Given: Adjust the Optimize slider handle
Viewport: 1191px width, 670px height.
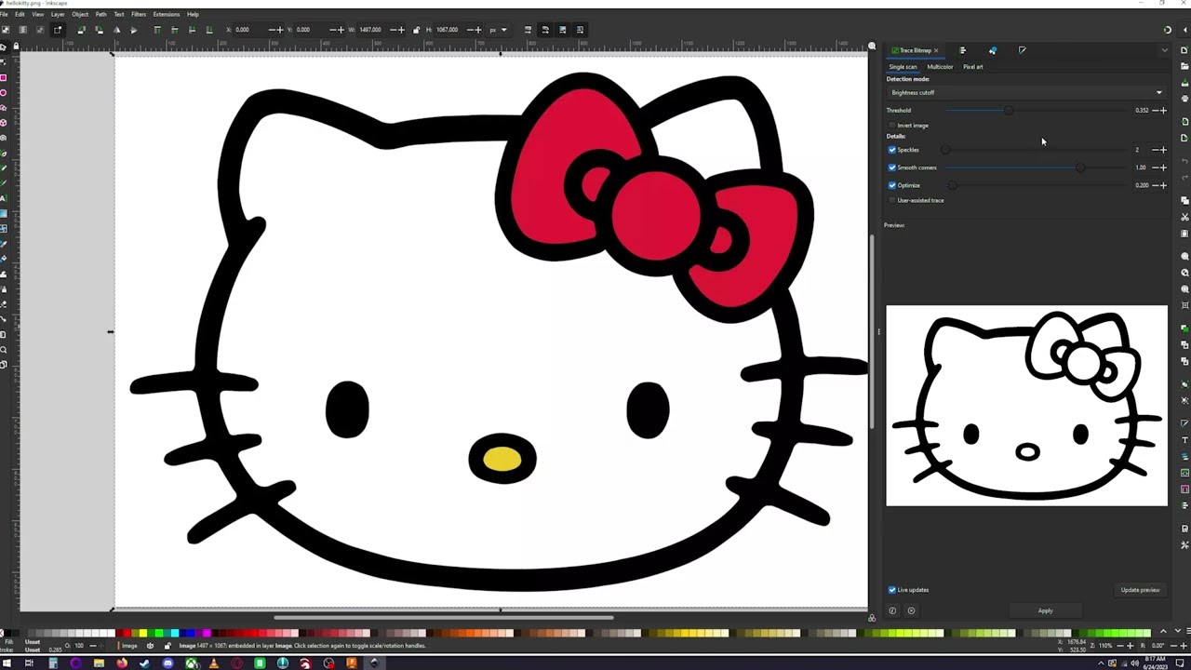Looking at the screenshot, I should [x=951, y=185].
